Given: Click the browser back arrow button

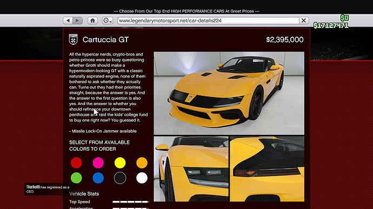Looking at the screenshot, I should (x=68, y=20).
